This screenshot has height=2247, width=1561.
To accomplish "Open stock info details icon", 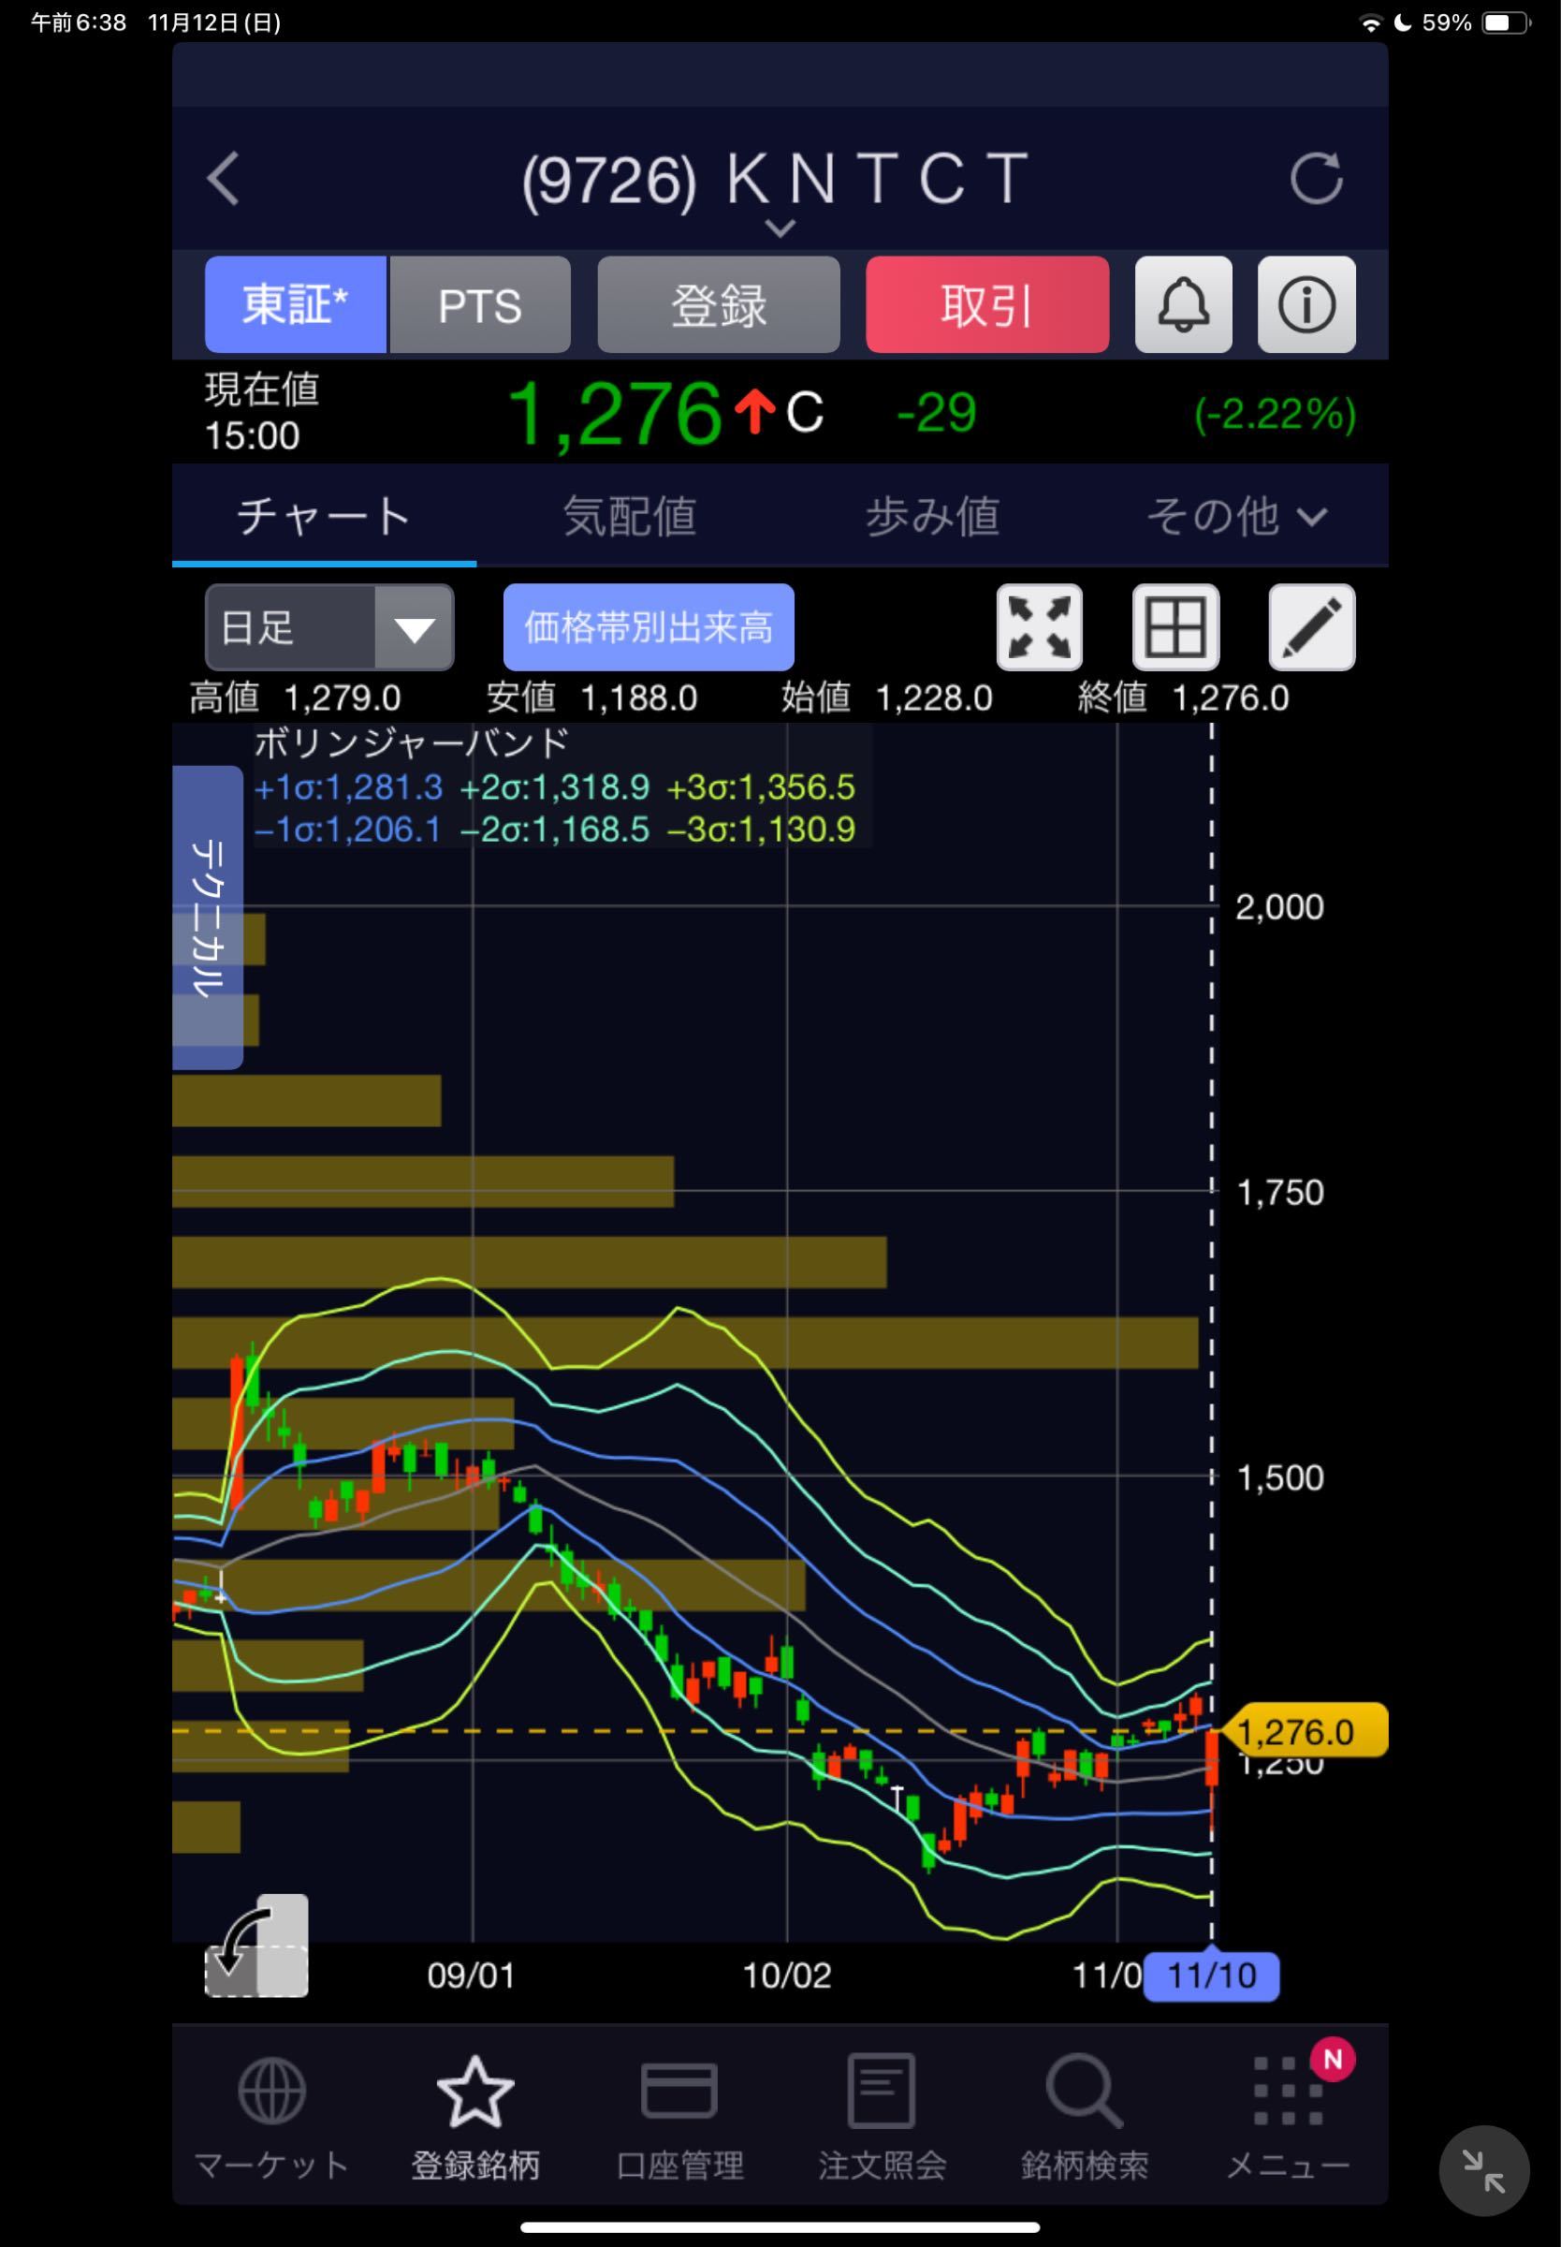I will tap(1306, 305).
